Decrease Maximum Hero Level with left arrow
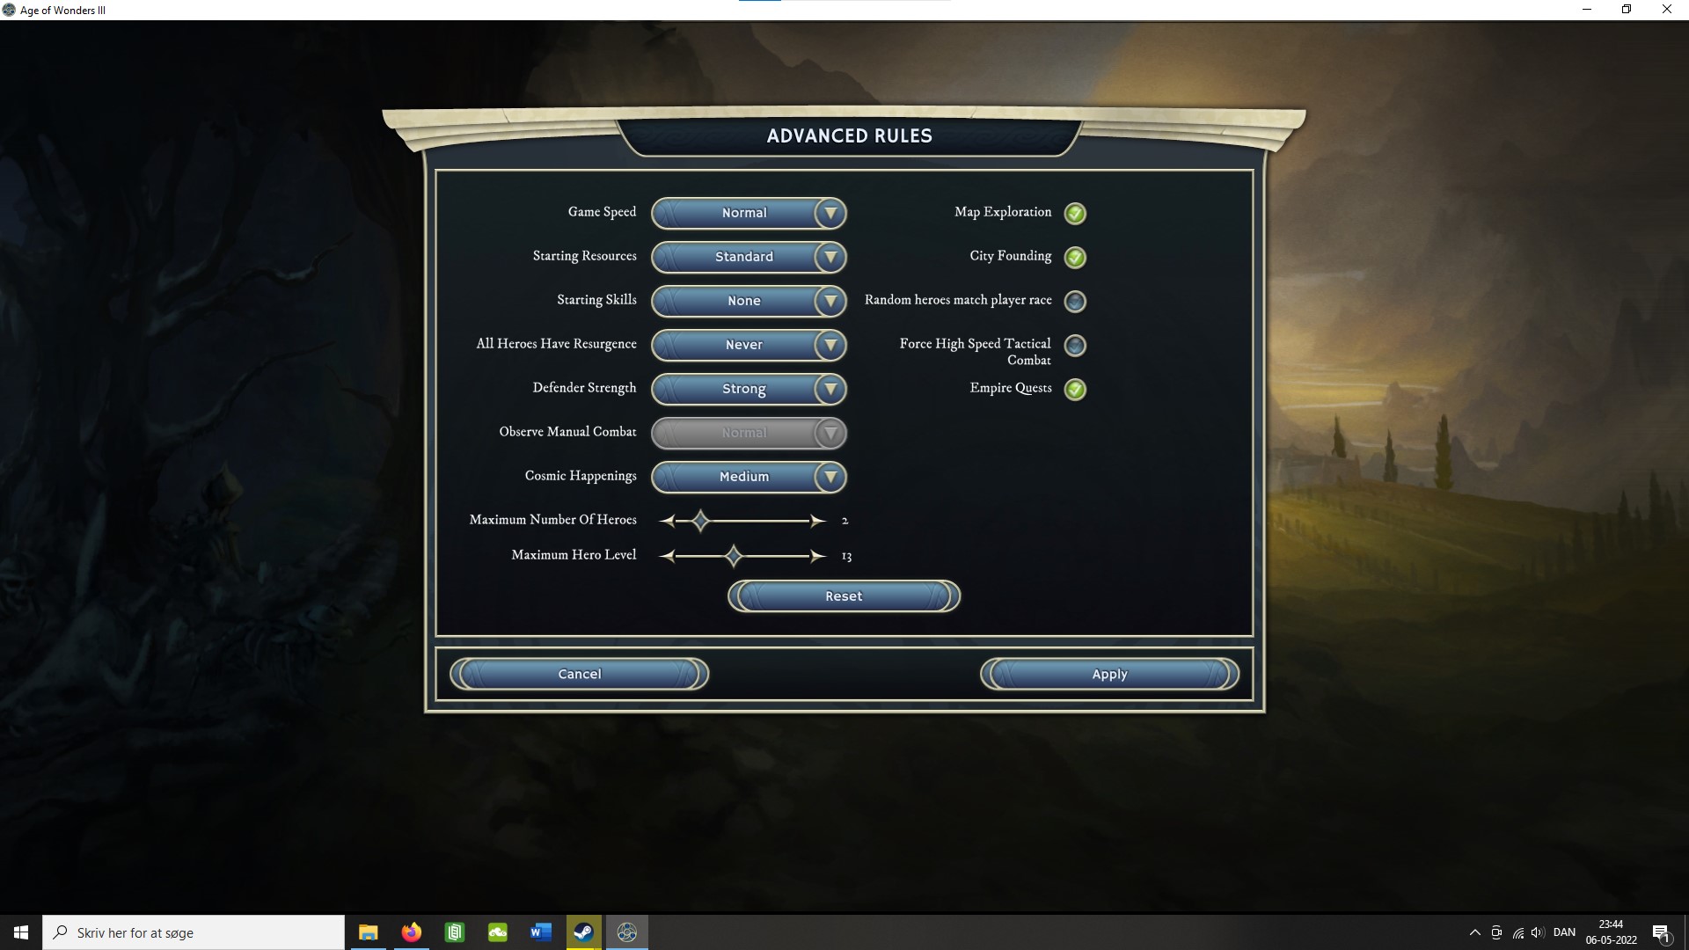 (x=667, y=556)
